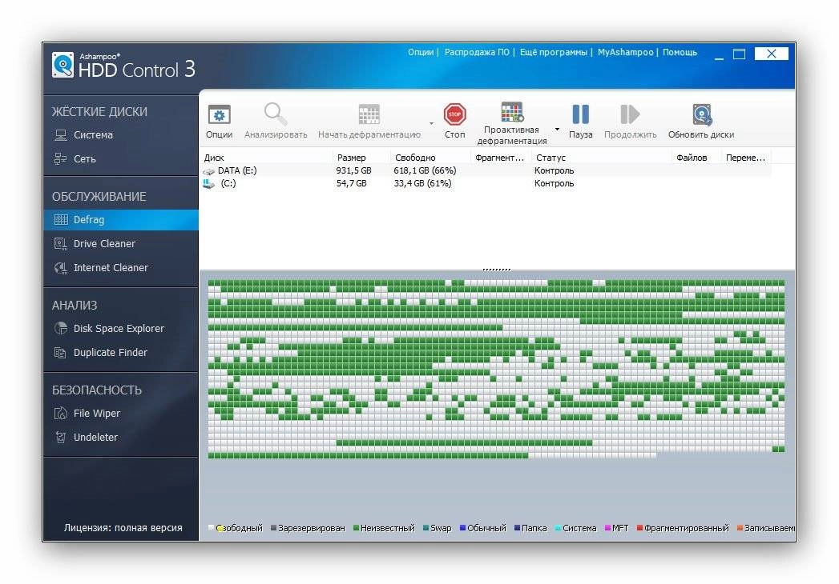This screenshot has width=839, height=584.
Task: Click the DATA (E:) drive icon
Action: click(208, 171)
